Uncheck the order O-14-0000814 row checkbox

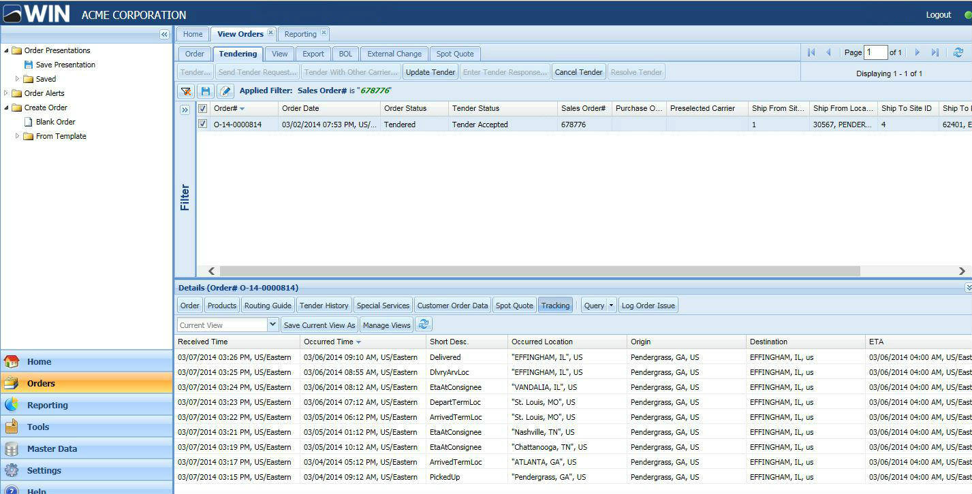(202, 124)
